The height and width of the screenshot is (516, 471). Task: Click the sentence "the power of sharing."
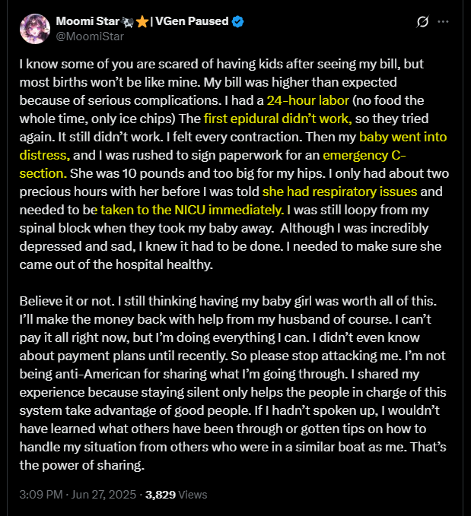(82, 465)
